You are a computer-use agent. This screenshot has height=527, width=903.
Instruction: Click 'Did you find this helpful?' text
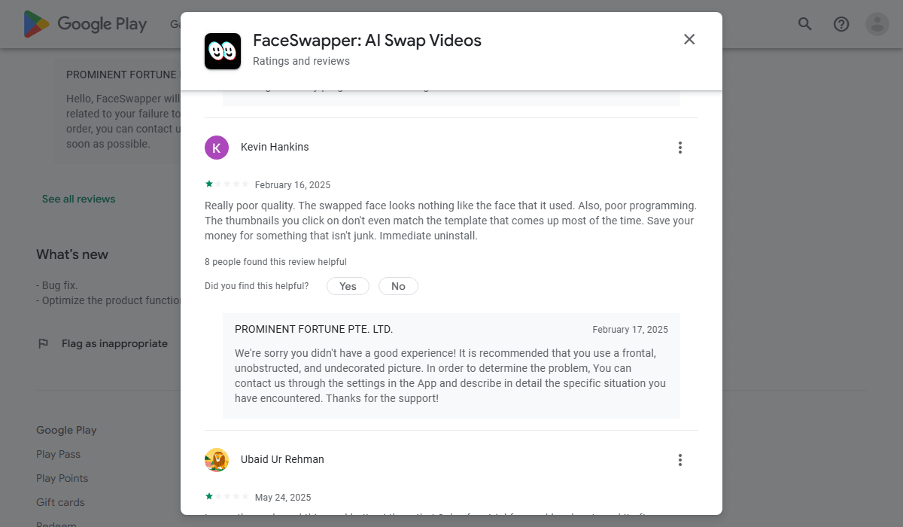[257, 286]
